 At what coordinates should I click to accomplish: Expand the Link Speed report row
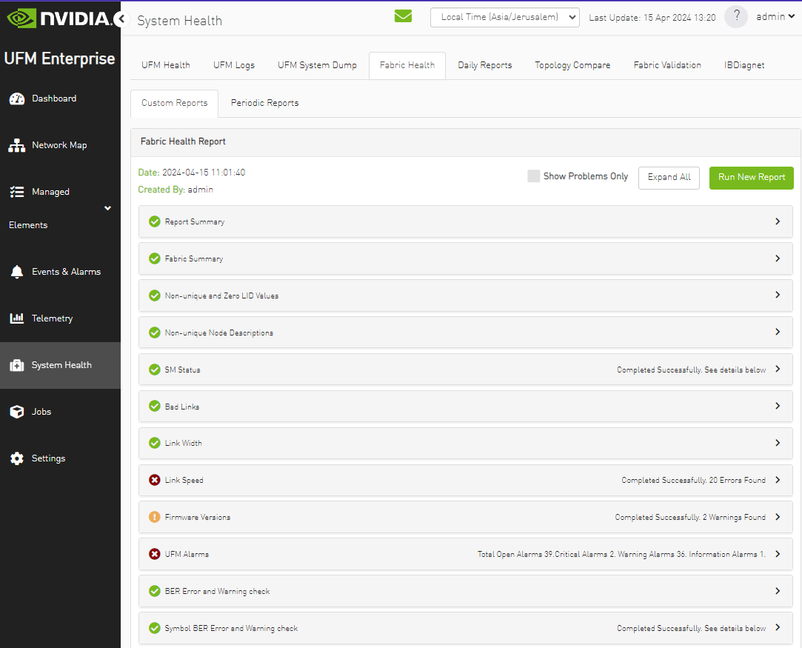point(777,480)
